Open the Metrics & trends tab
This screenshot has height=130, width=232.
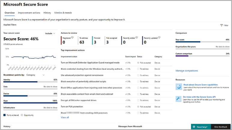63,13
